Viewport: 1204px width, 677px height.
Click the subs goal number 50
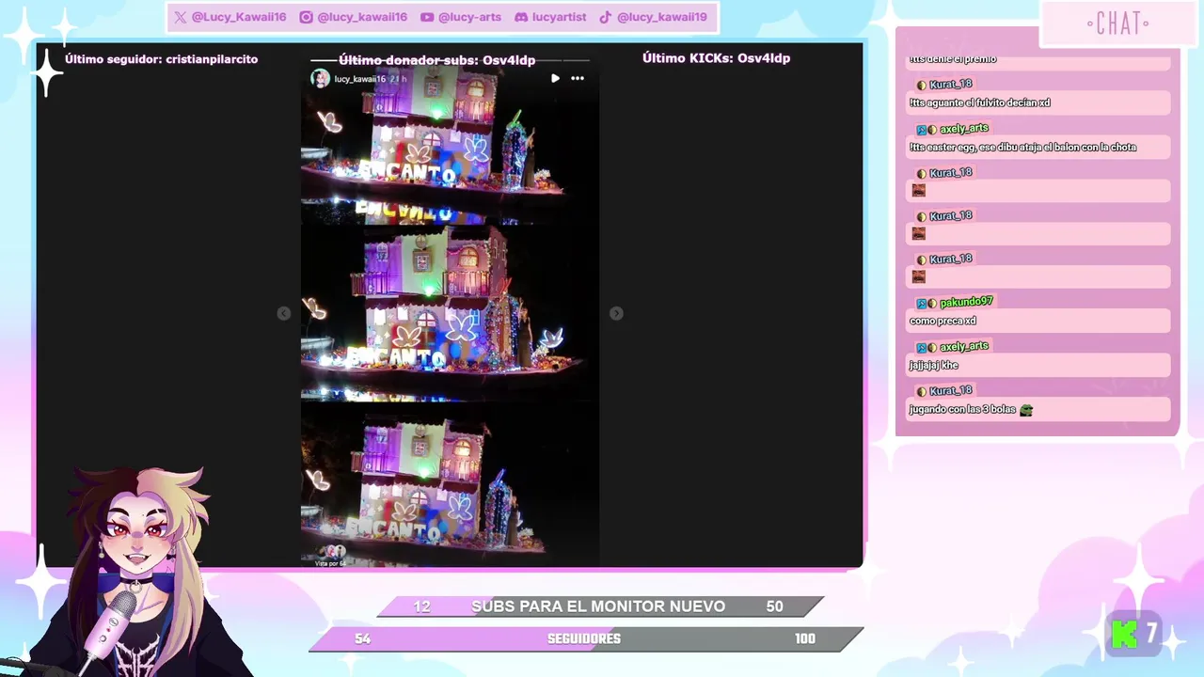click(x=774, y=606)
